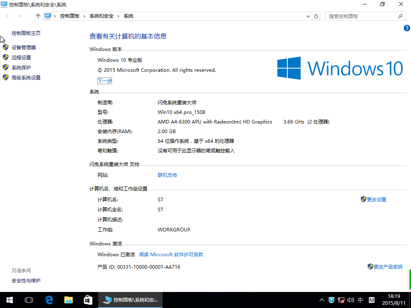This screenshot has height=308, width=411.
Task: Open Advanced system settings (高级系统设置)
Action: point(26,77)
